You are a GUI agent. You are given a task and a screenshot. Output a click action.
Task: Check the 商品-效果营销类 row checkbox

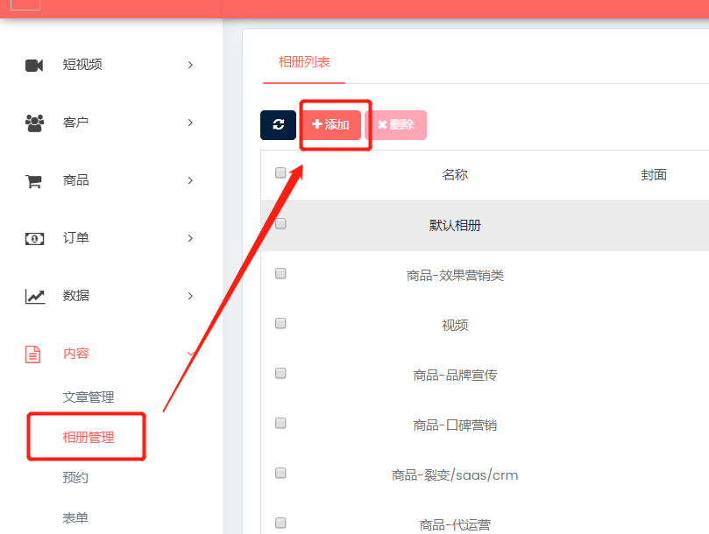pyautogui.click(x=280, y=273)
